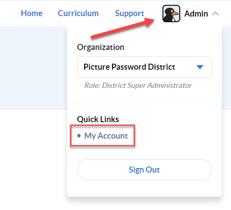Open the Picture Password District organization selector
The image size is (231, 210).
point(144,67)
